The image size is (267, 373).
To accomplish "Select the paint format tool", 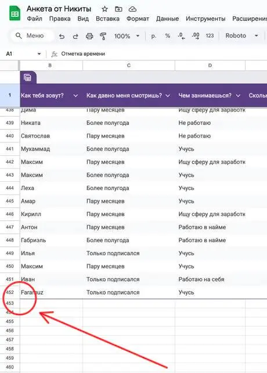I will pyautogui.click(x=103, y=36).
